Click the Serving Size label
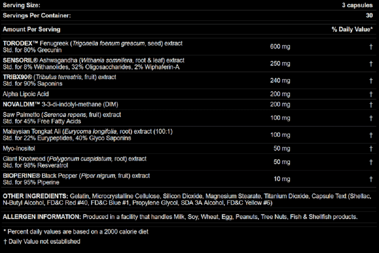The height and width of the screenshot is (253, 379). point(22,5)
